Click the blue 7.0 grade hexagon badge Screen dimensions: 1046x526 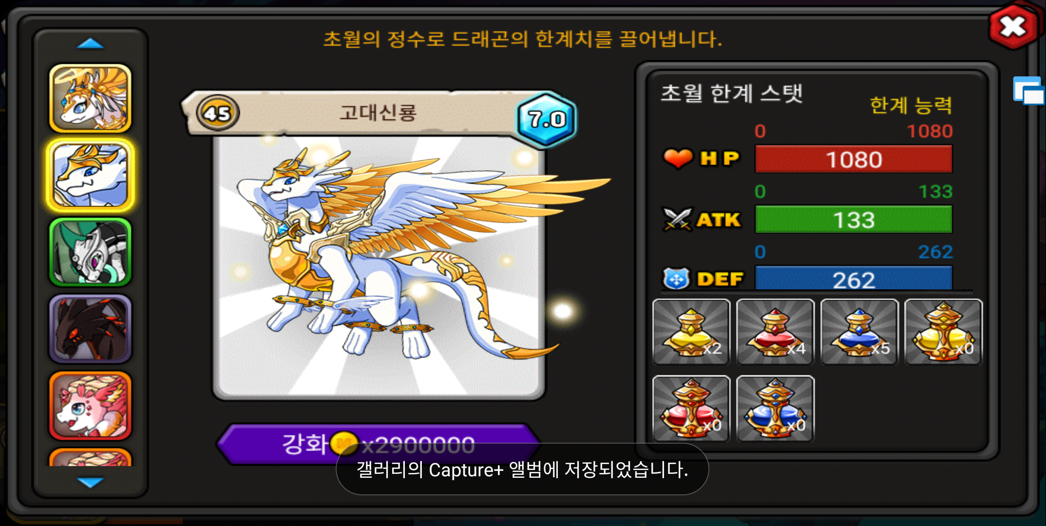point(547,119)
